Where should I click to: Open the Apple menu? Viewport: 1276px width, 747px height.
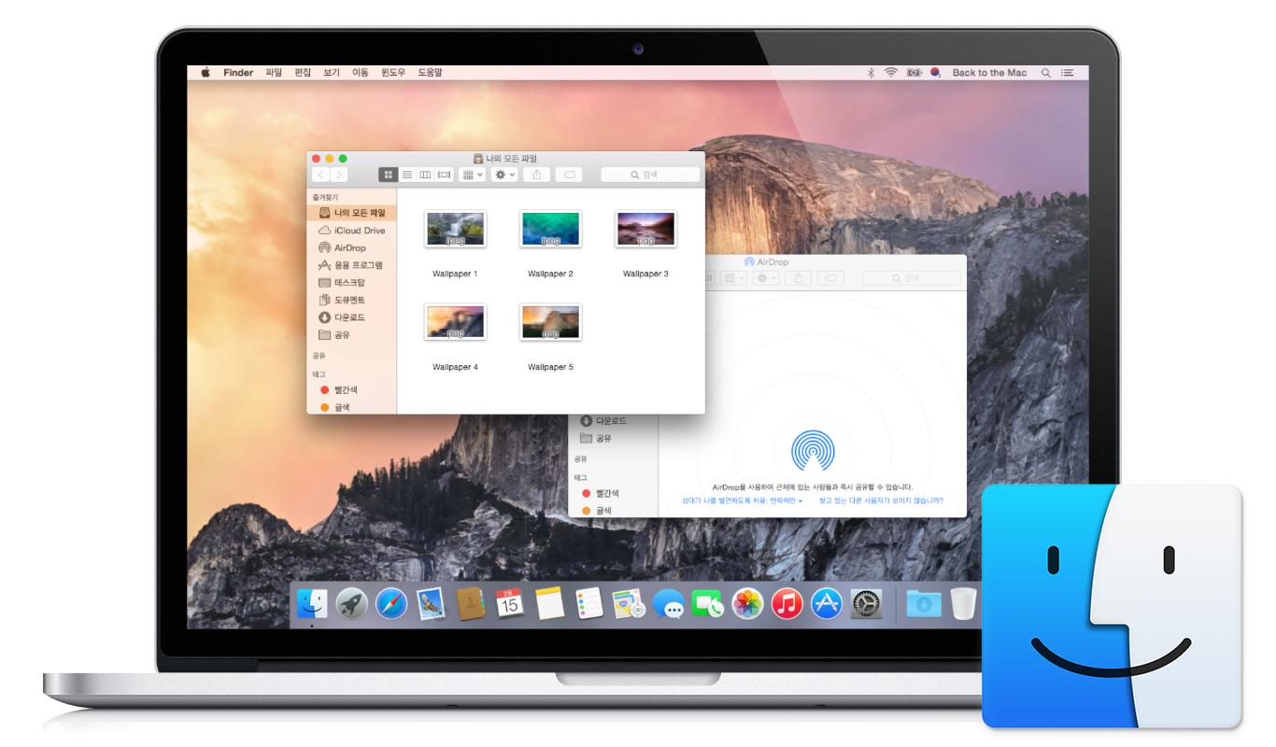[x=206, y=73]
